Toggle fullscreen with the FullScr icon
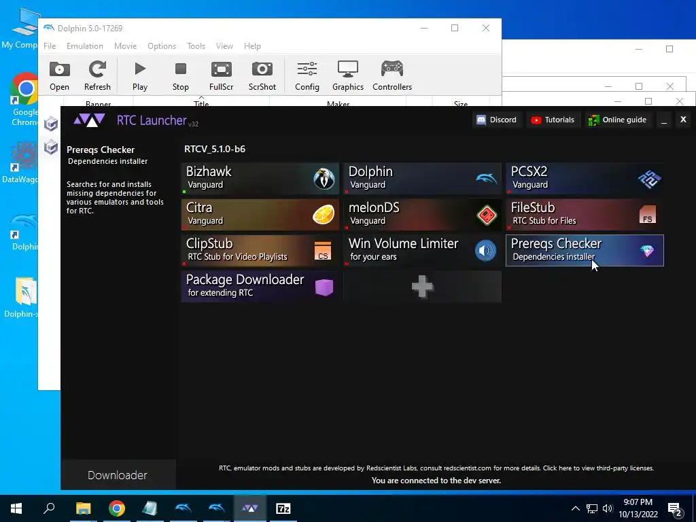The image size is (696, 522). (x=221, y=75)
